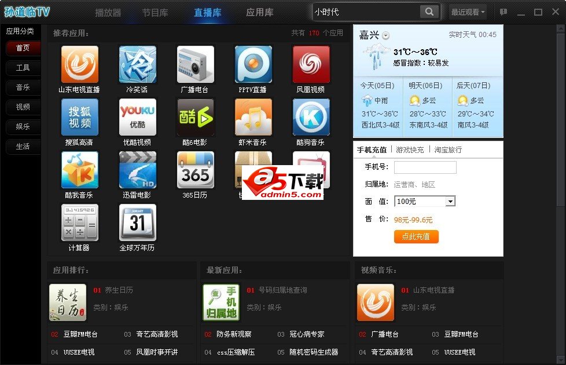Select 视频 category in sidebar

click(x=23, y=107)
